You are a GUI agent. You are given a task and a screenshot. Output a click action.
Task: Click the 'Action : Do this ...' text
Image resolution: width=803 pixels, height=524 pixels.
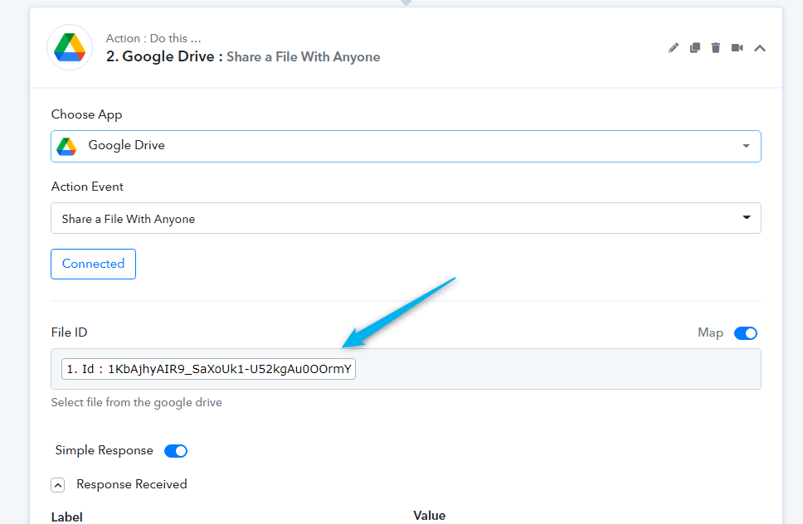(153, 38)
